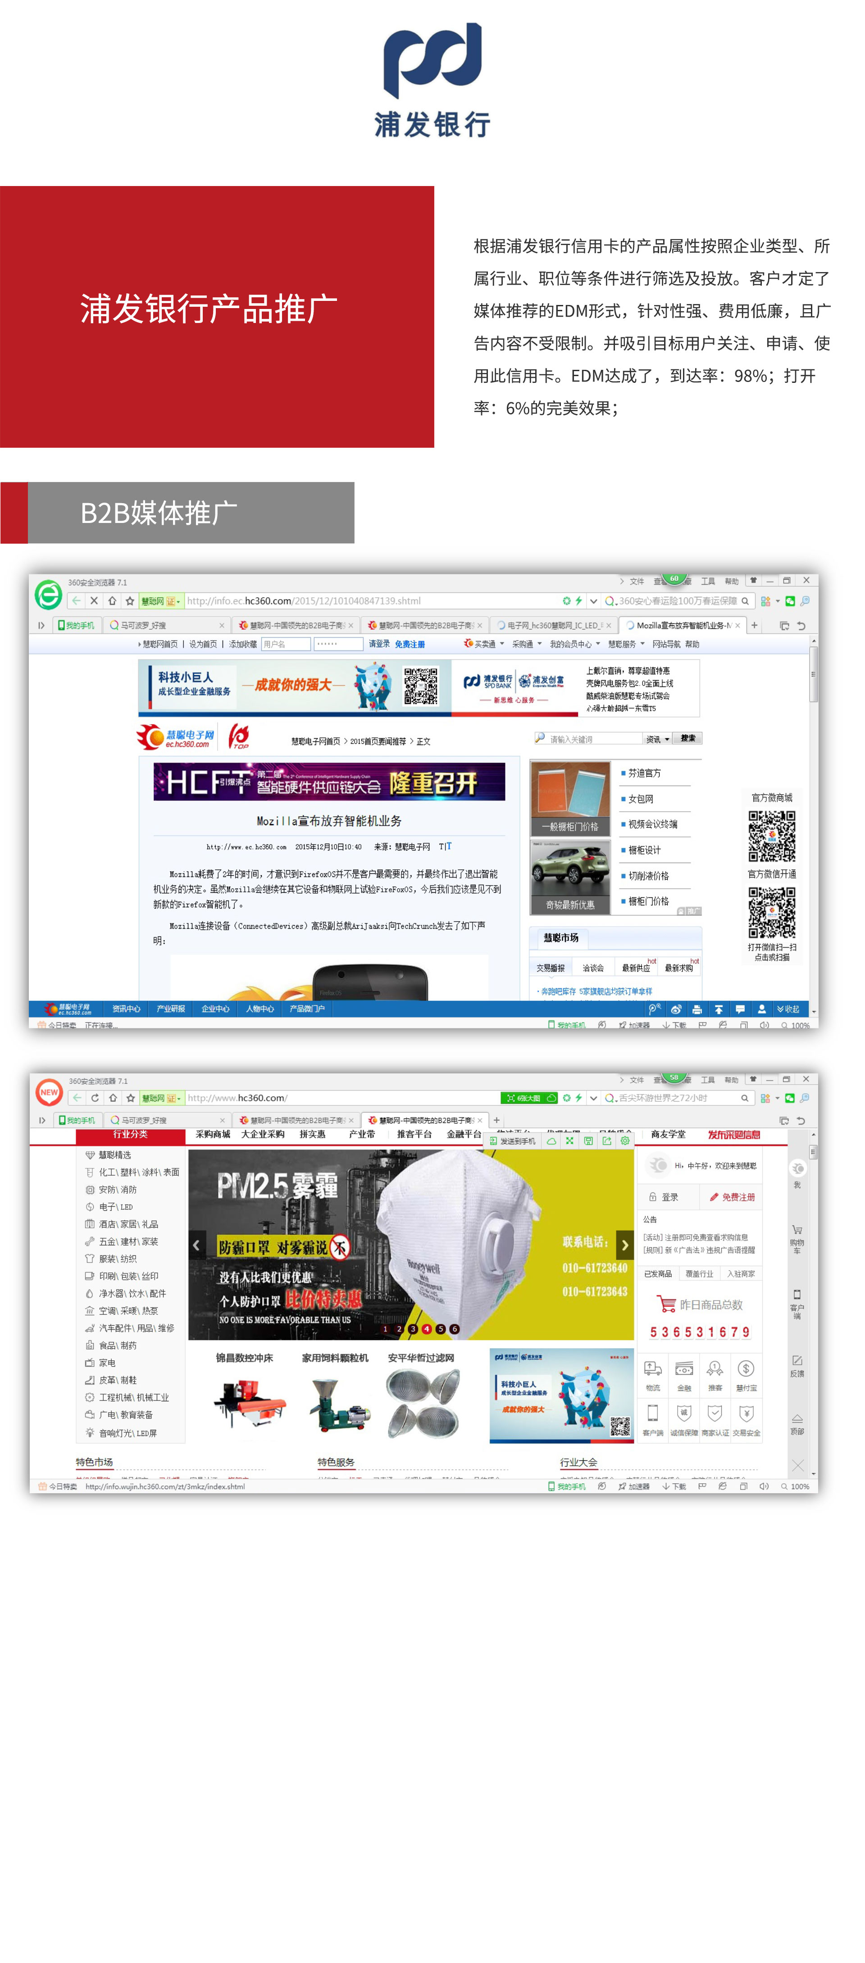Show the previous carousel slide
Image resolution: width=865 pixels, height=1963 pixels.
[196, 1245]
